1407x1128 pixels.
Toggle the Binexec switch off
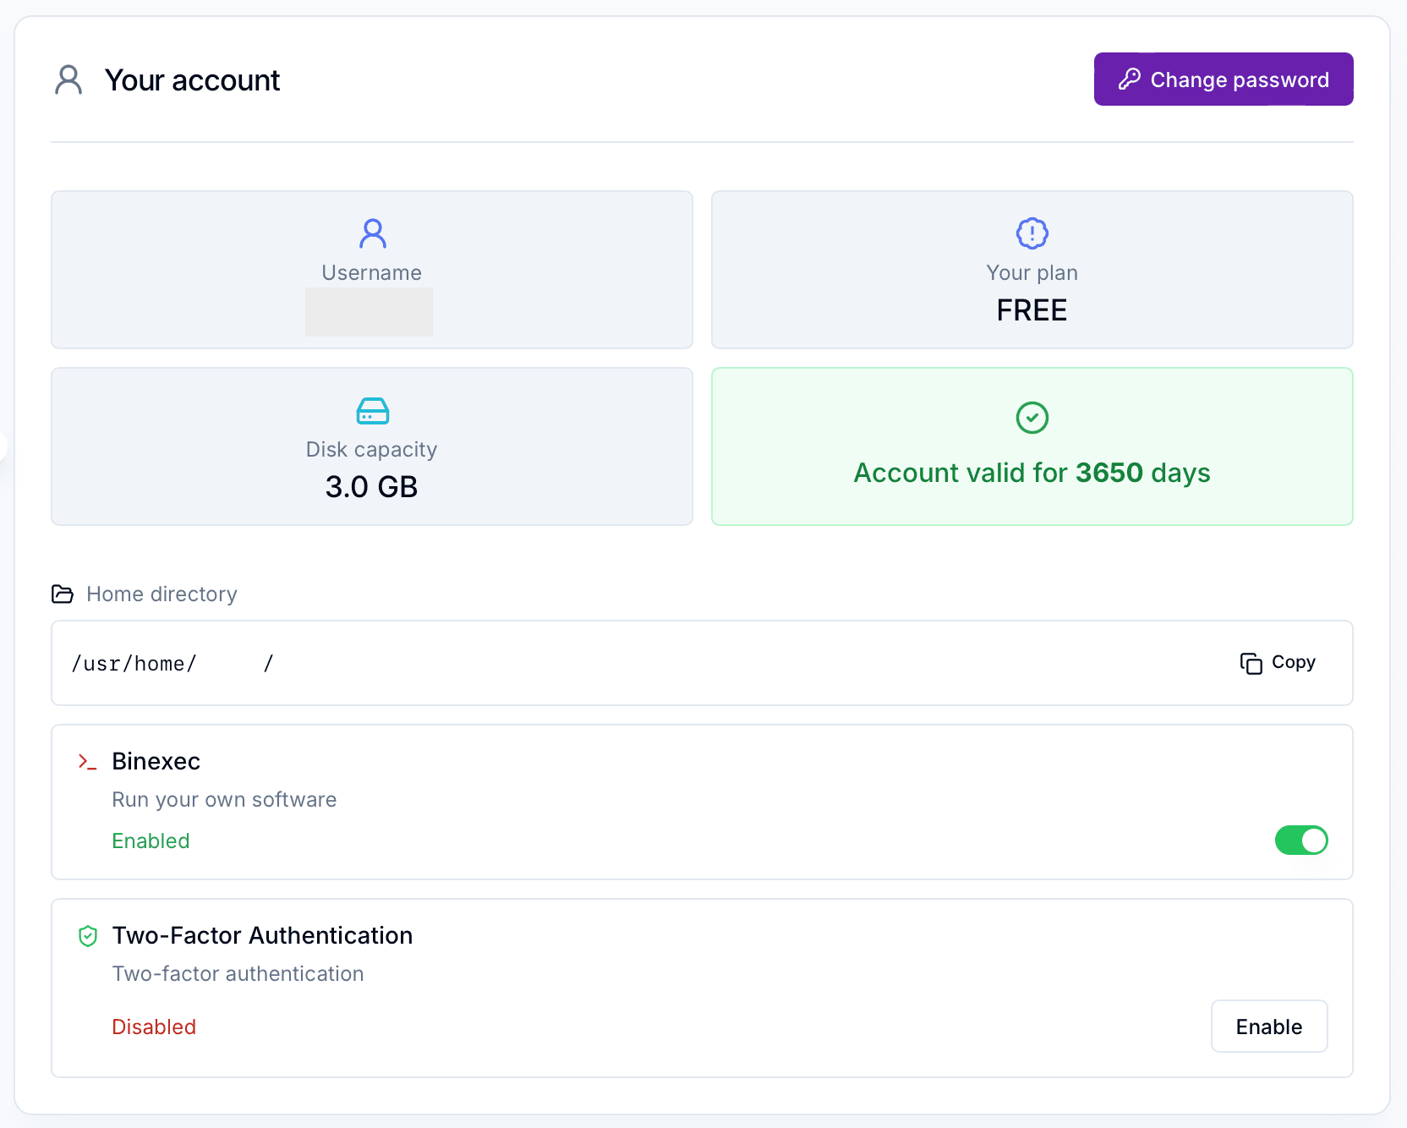coord(1301,841)
